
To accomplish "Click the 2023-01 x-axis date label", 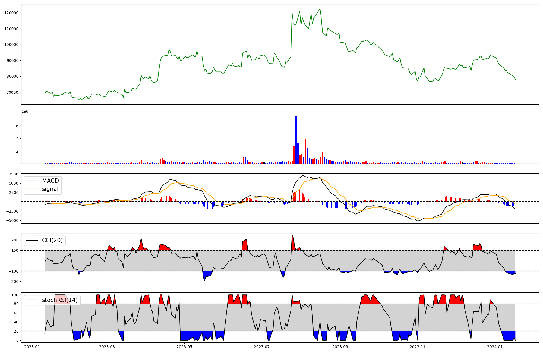I will [32, 347].
